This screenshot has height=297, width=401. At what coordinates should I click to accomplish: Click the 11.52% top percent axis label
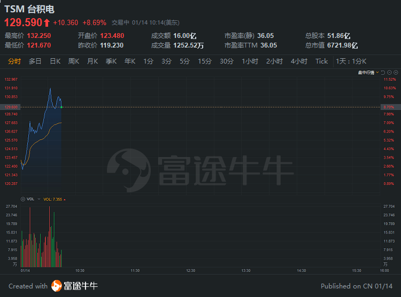tap(390, 80)
